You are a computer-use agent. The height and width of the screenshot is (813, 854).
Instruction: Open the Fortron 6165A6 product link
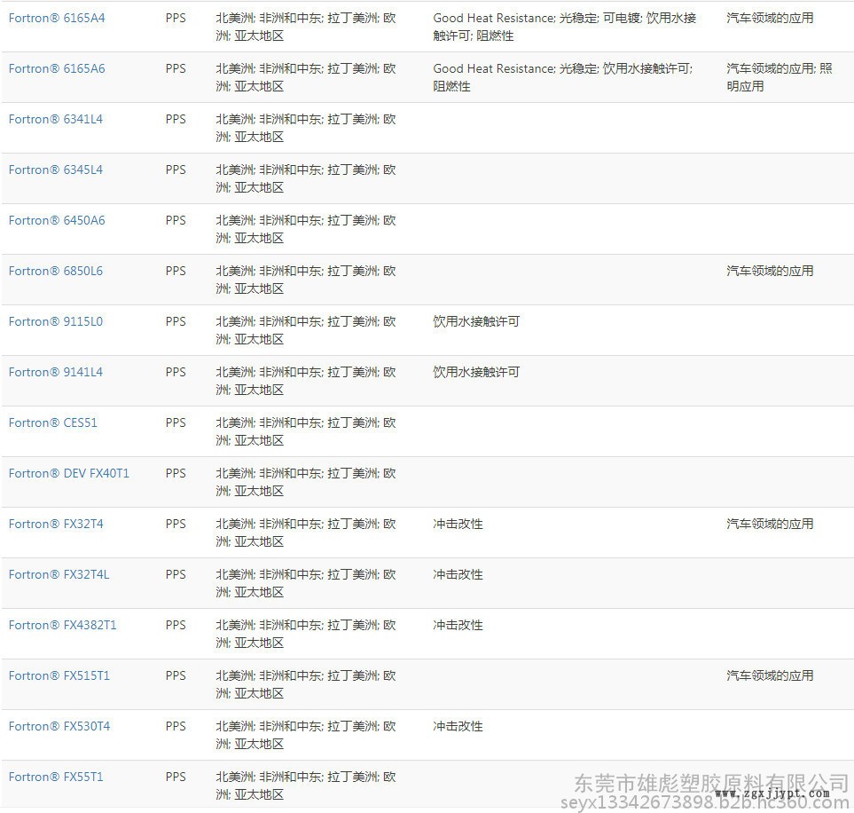pos(57,68)
